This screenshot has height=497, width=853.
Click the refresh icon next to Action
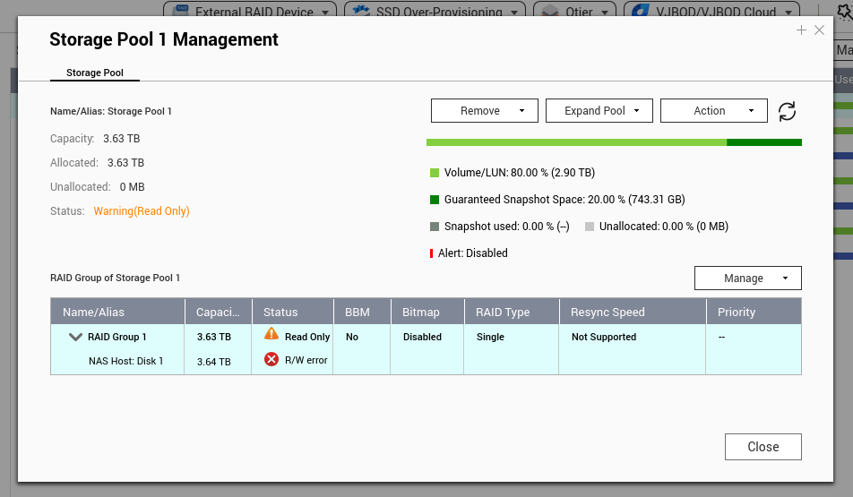point(787,111)
